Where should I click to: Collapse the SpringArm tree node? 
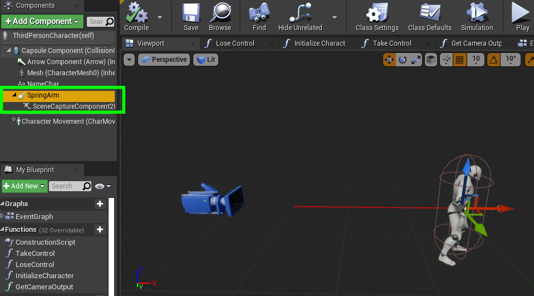click(x=14, y=95)
